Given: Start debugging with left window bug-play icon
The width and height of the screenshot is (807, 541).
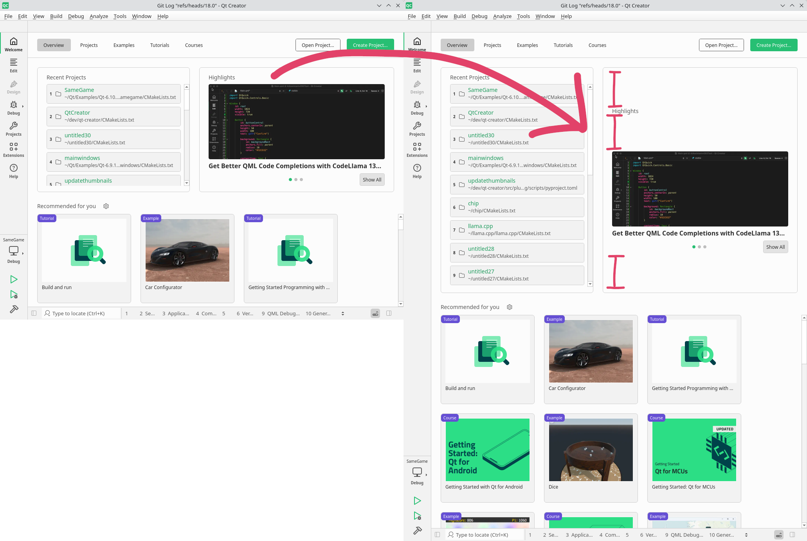Looking at the screenshot, I should point(14,294).
